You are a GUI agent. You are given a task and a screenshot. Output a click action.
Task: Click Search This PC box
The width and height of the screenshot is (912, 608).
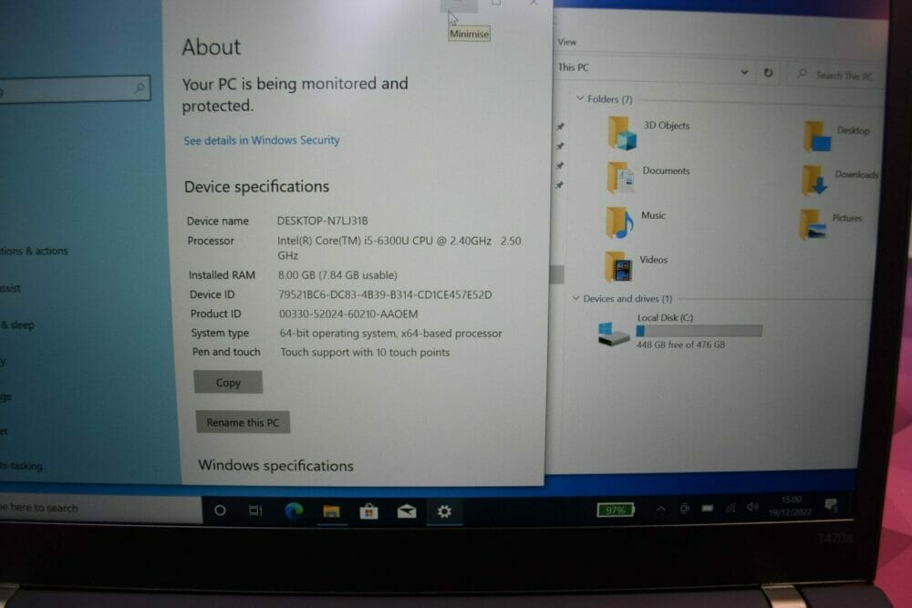pos(835,75)
